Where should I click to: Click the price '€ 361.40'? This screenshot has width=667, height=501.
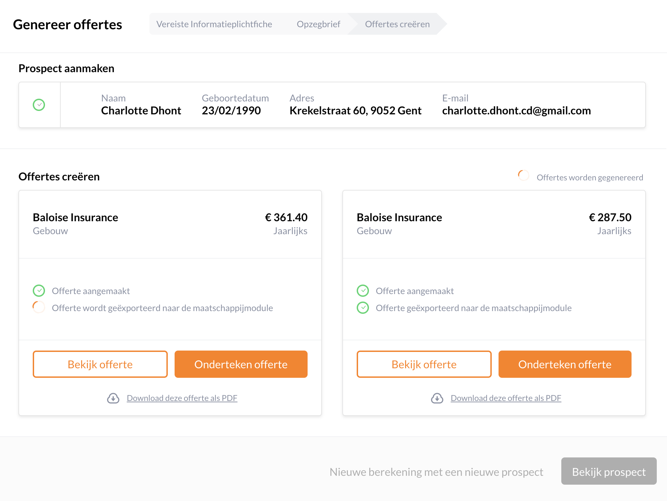(286, 217)
